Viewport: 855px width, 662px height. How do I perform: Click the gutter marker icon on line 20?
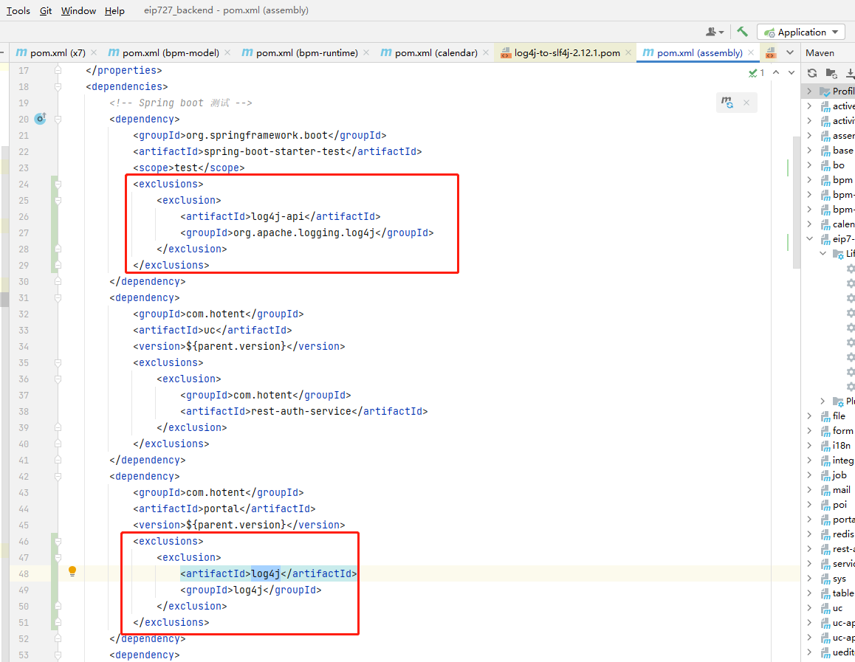click(41, 118)
